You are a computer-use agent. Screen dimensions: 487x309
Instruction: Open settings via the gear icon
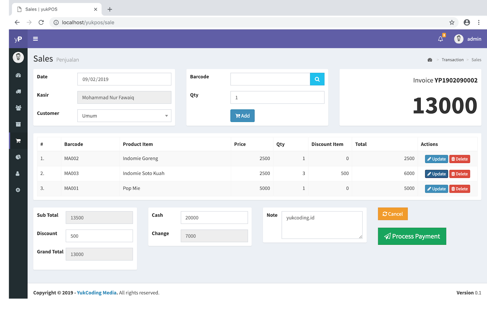[x=18, y=190]
